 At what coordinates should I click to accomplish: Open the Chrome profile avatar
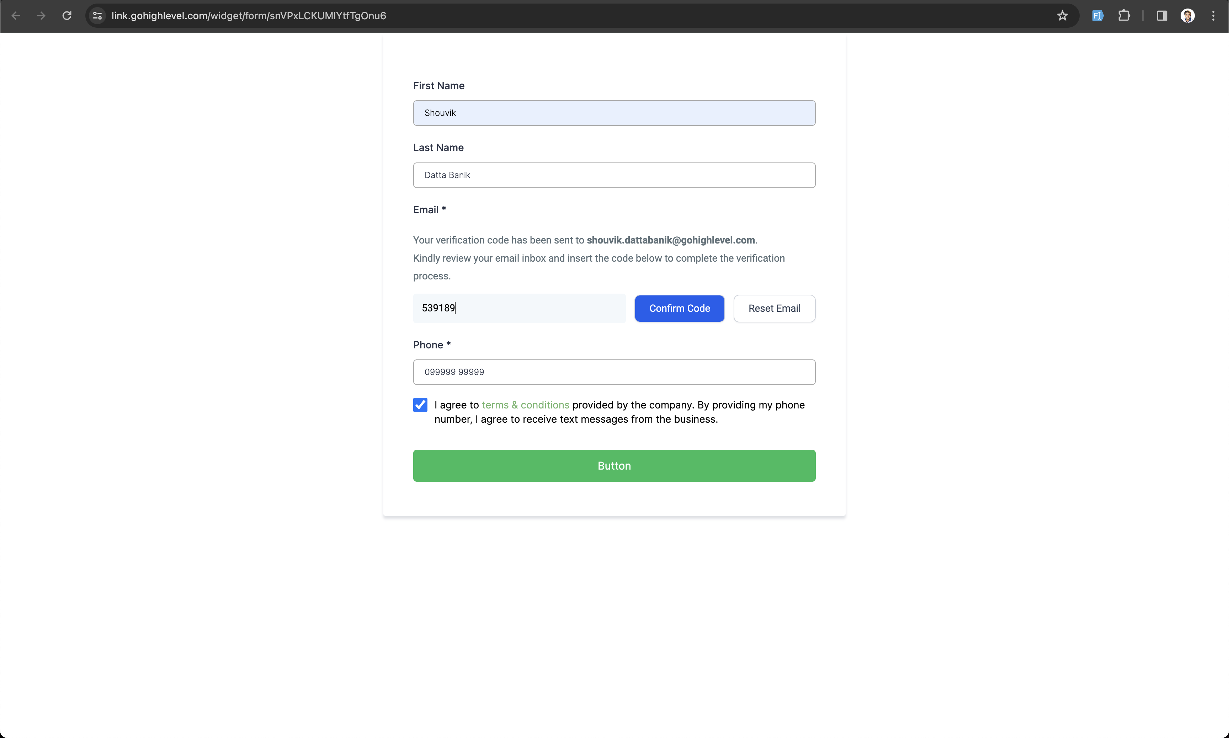coord(1188,16)
